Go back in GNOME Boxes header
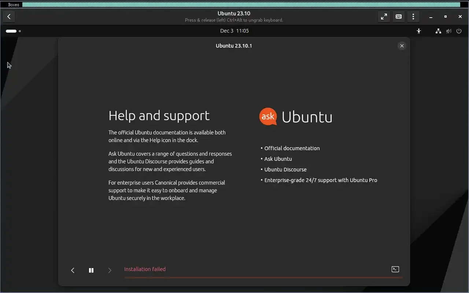469x293 pixels. pyautogui.click(x=9, y=16)
